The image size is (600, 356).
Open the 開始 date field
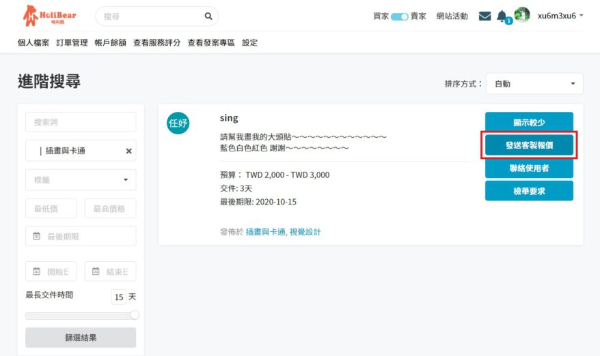pyautogui.click(x=51, y=271)
